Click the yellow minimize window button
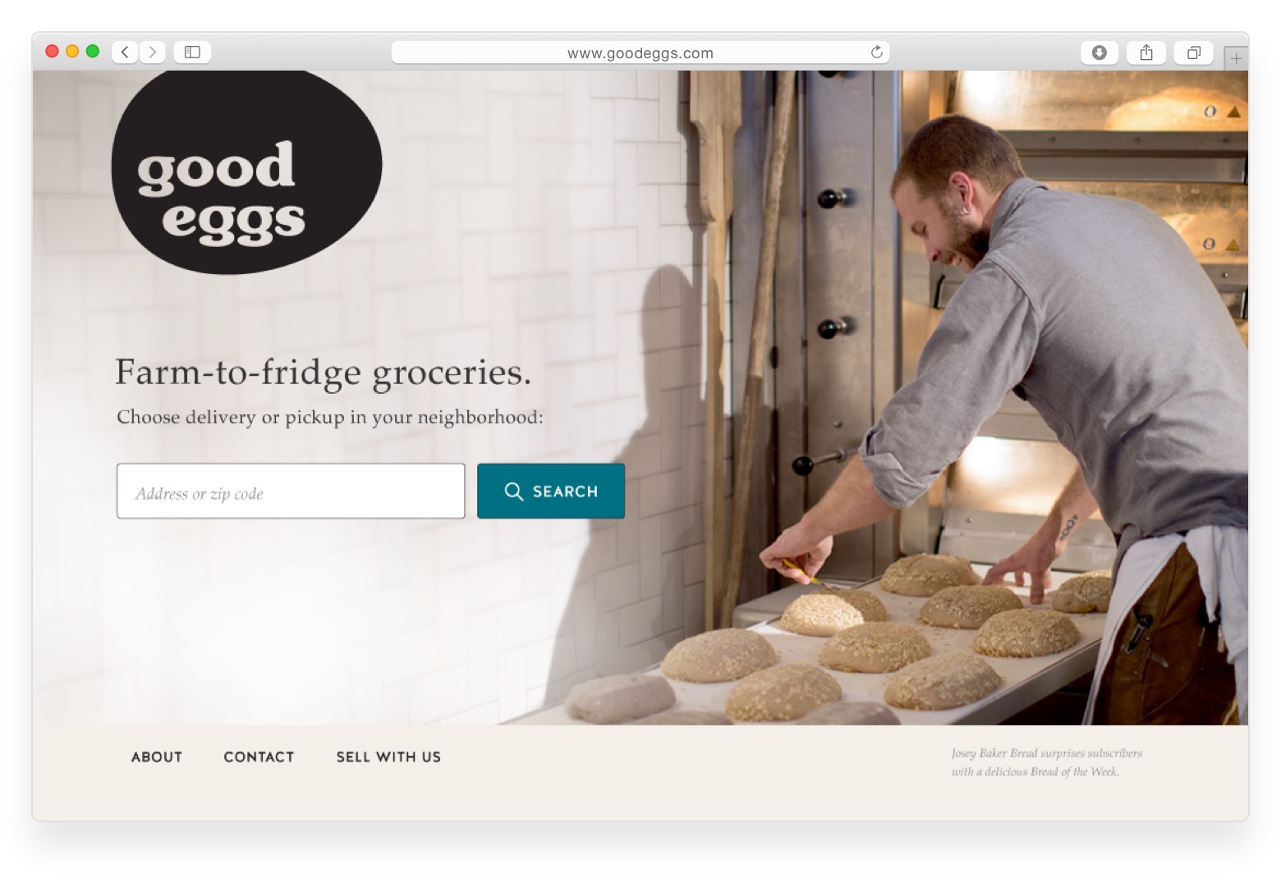 pyautogui.click(x=72, y=51)
